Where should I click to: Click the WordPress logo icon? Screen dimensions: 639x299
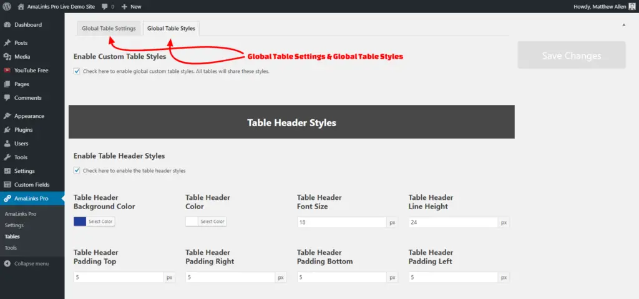[7, 6]
